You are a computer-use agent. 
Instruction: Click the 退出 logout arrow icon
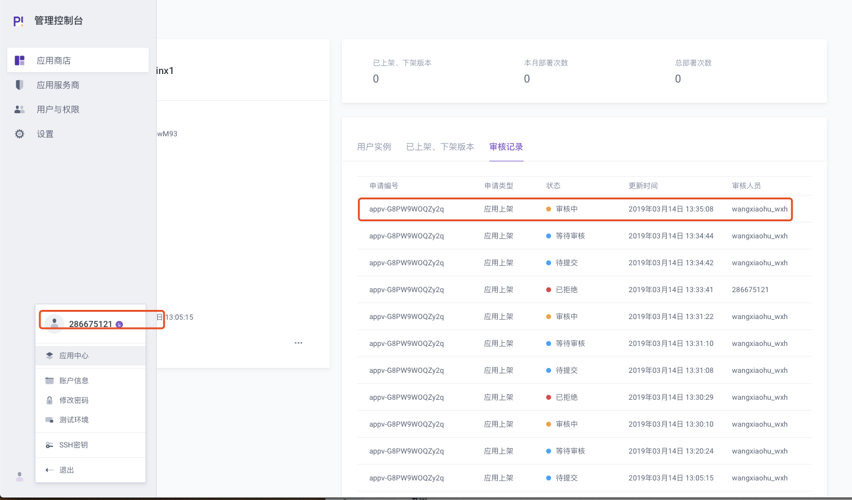click(x=50, y=470)
